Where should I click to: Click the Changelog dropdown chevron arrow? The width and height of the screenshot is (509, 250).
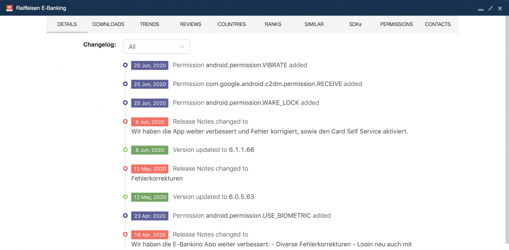point(182,47)
